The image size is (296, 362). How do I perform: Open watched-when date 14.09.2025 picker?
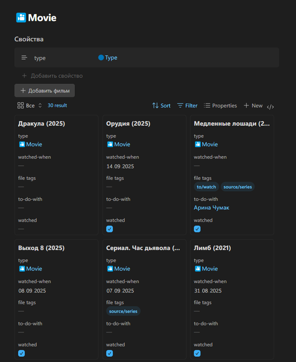120,166
